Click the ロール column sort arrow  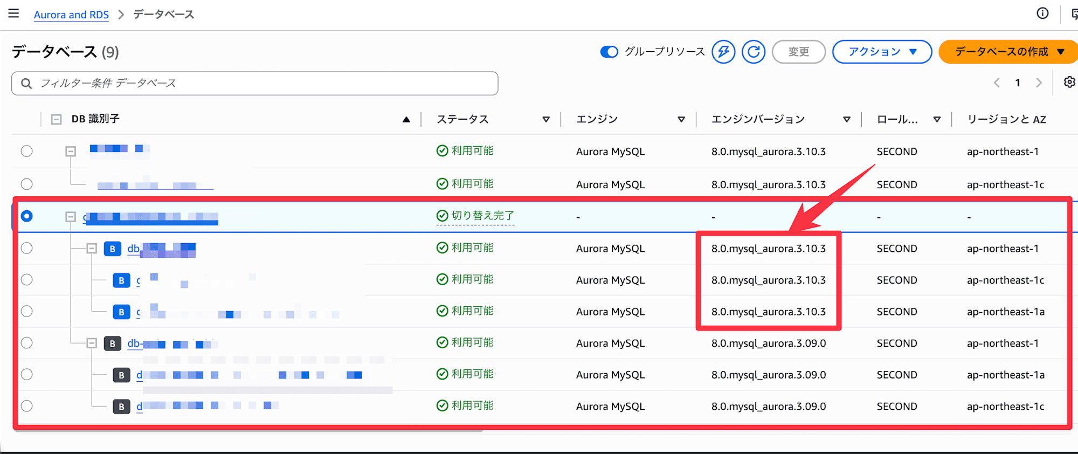pyautogui.click(x=937, y=119)
